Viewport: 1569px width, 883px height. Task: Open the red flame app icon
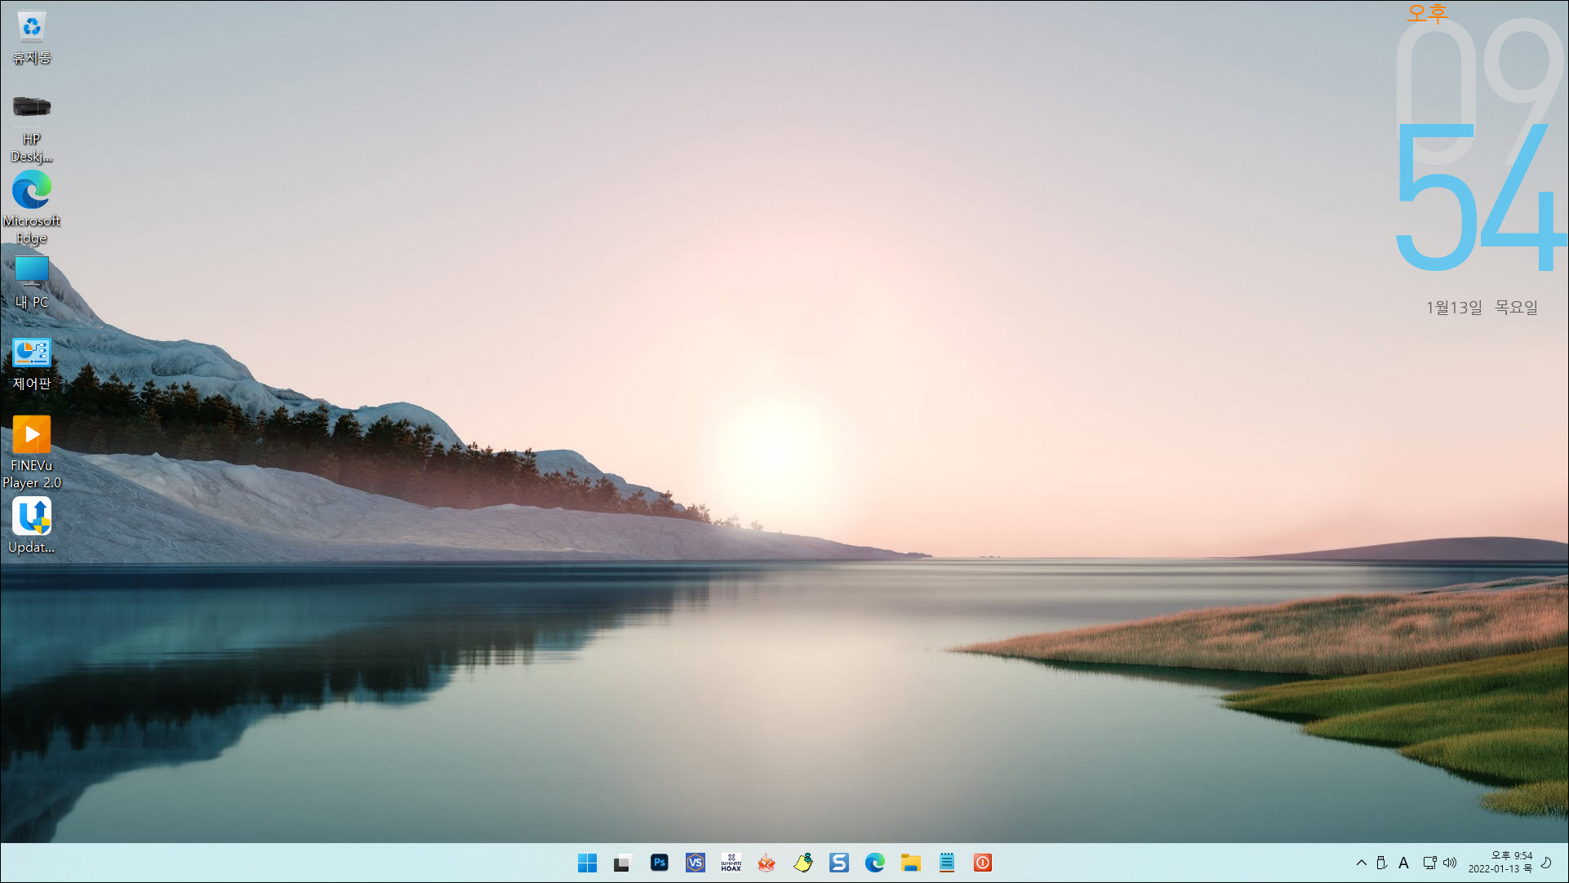(x=767, y=863)
